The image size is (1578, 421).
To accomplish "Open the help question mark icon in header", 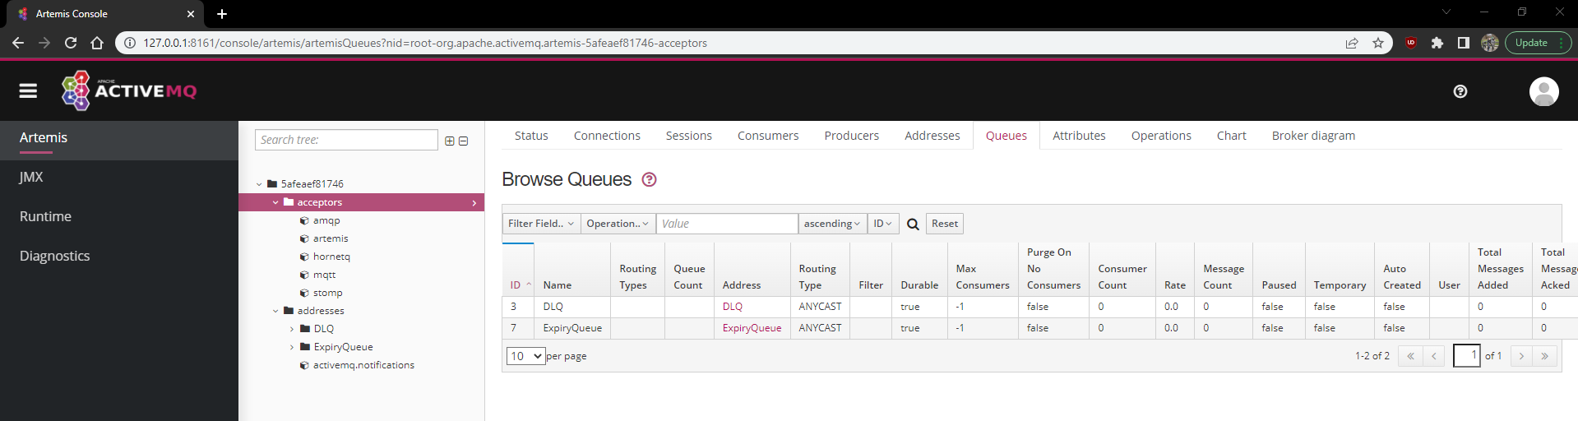I will (1460, 91).
